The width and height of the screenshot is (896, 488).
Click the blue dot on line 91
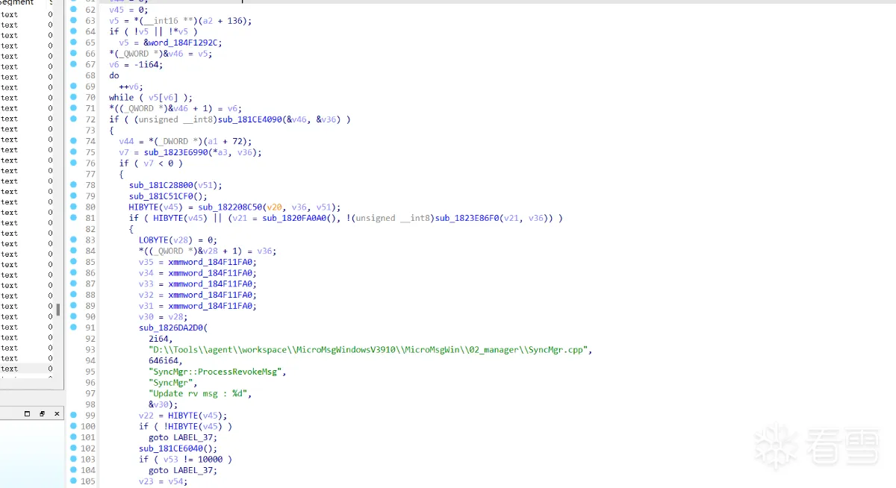click(73, 328)
